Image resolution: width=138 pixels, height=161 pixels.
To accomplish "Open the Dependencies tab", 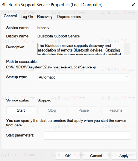I will pos(69,17).
